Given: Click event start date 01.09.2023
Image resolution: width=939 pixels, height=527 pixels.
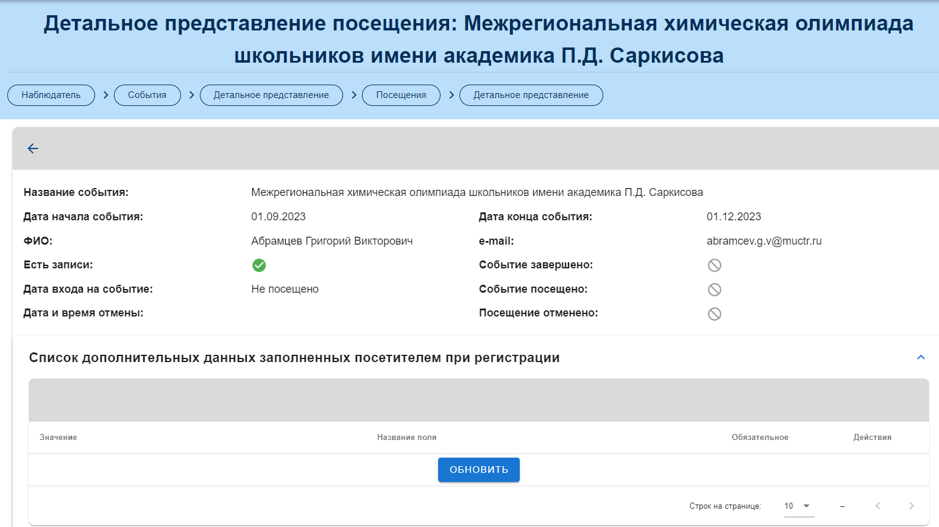Looking at the screenshot, I should coord(278,217).
